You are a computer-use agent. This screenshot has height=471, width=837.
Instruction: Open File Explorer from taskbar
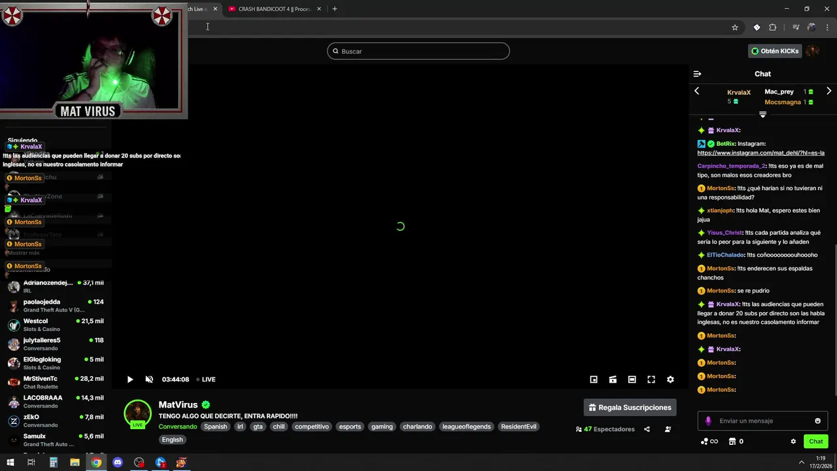click(75, 462)
